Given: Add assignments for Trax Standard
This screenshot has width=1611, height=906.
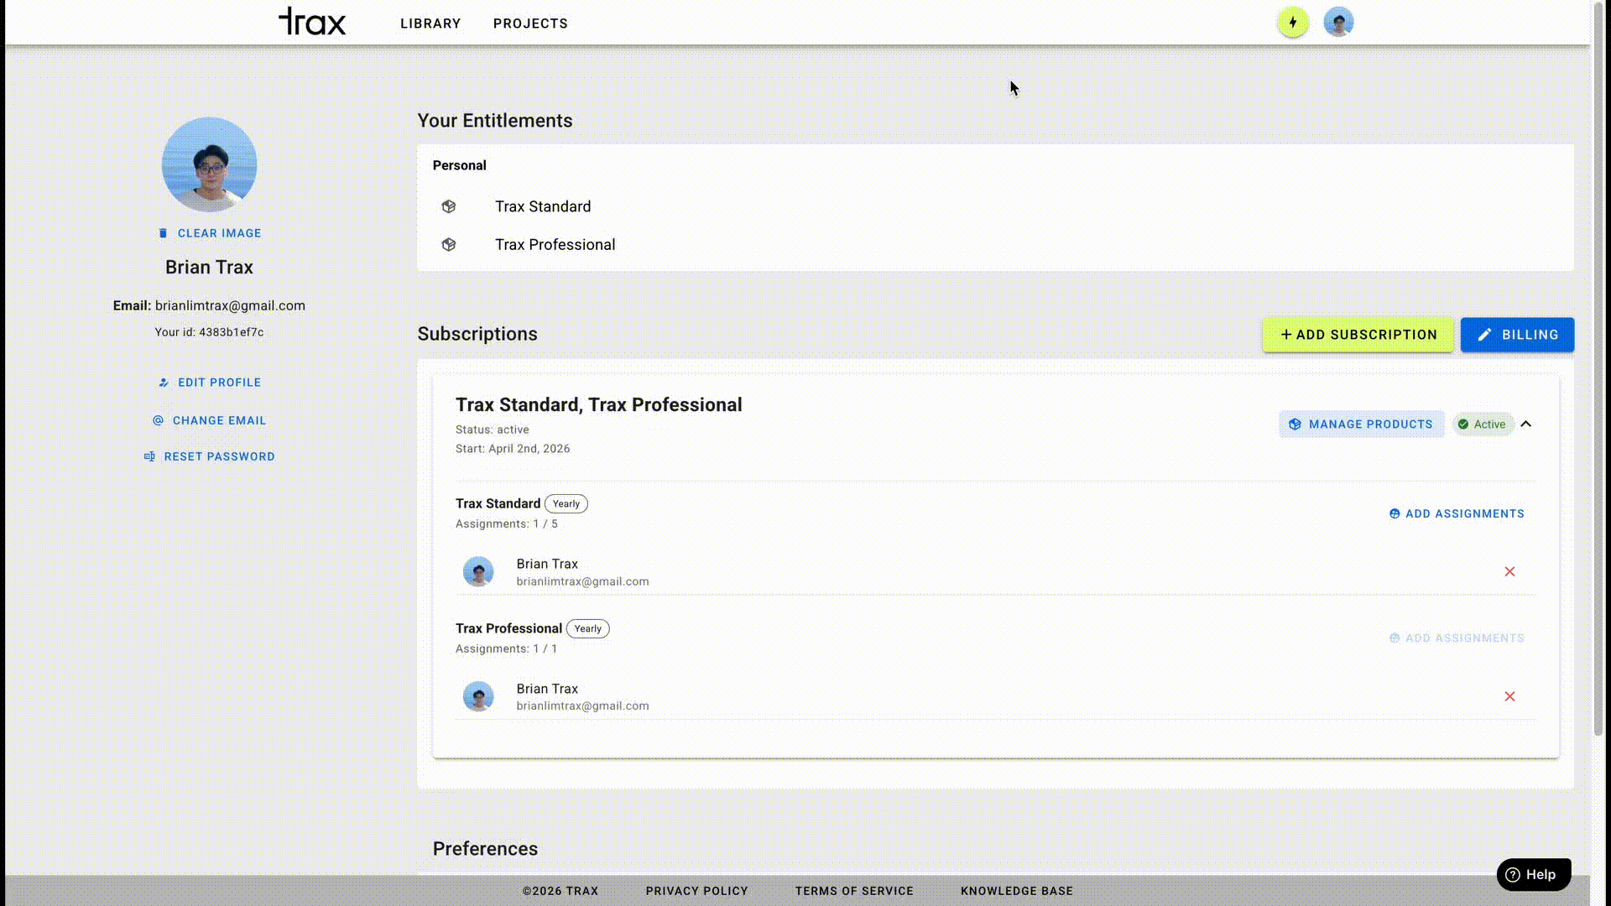Looking at the screenshot, I should pyautogui.click(x=1457, y=514).
